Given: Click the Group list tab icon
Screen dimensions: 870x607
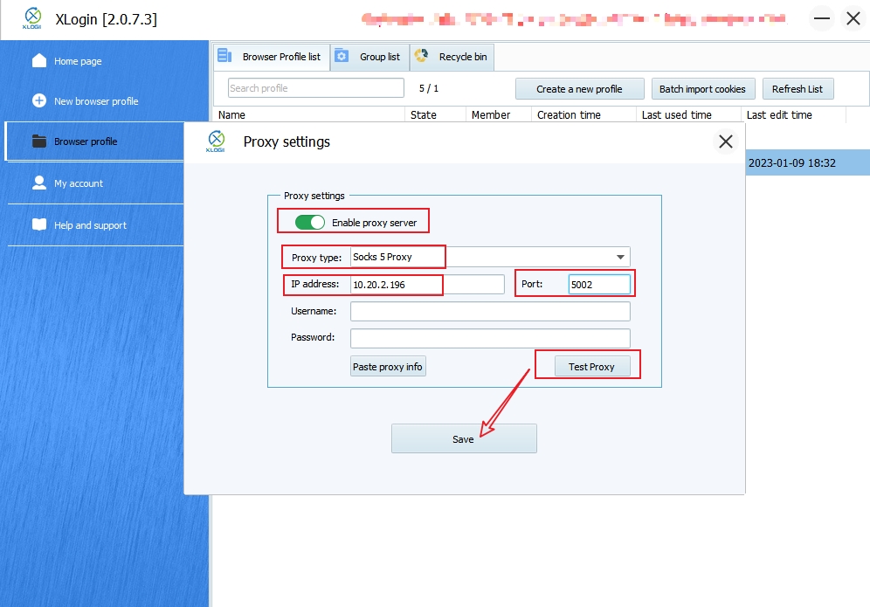Looking at the screenshot, I should [342, 56].
